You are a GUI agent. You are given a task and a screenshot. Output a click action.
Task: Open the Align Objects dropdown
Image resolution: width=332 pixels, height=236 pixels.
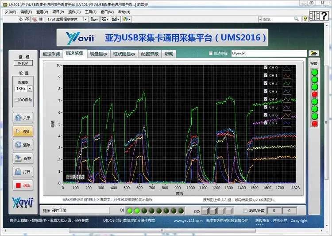coord(94,19)
